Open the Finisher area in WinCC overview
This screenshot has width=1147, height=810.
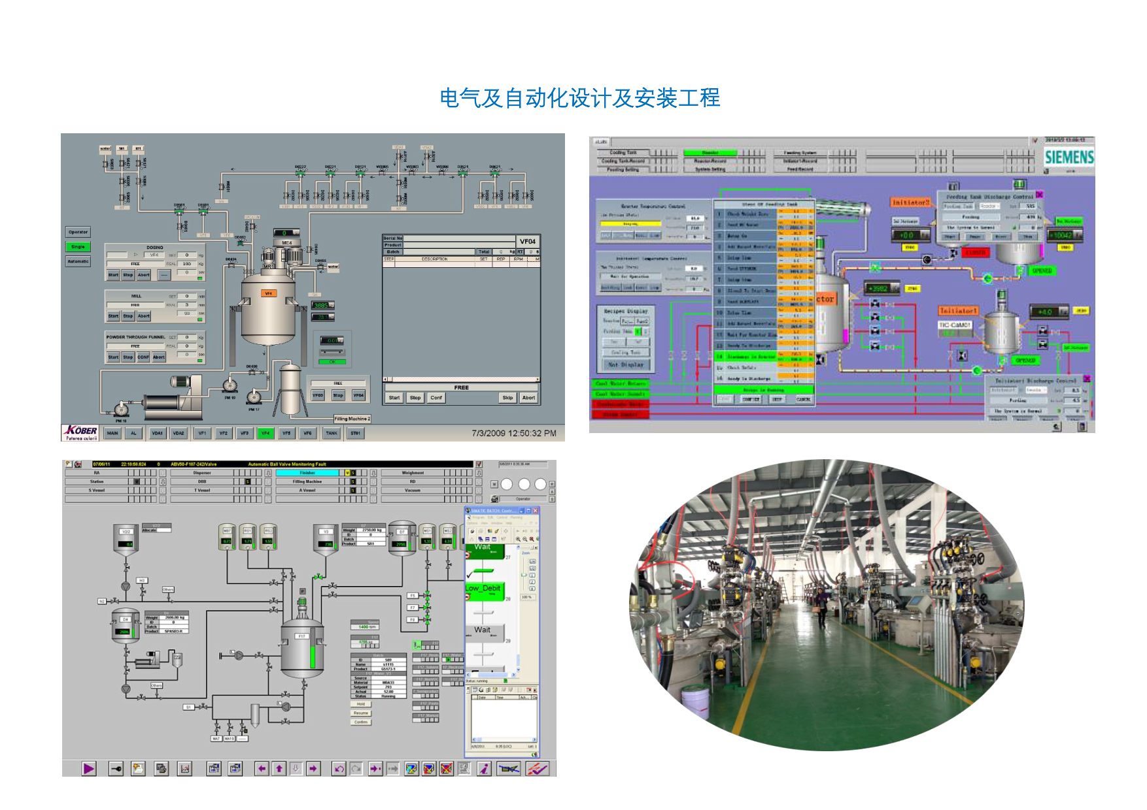[307, 473]
